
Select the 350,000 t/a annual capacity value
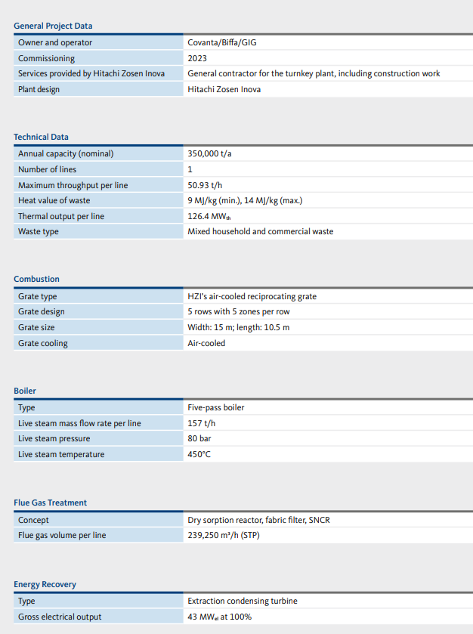209,153
